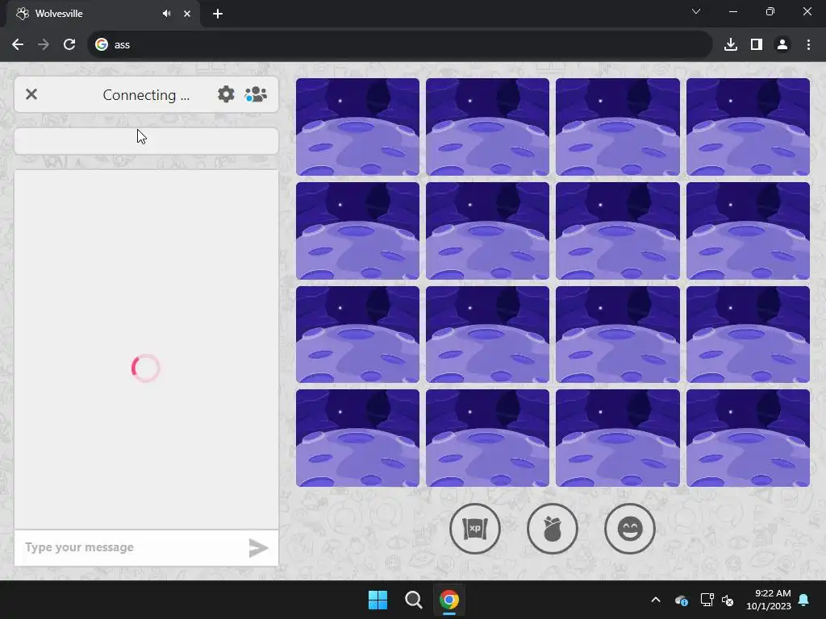Select second card in the third row
This screenshot has height=619, width=826.
[x=487, y=334]
